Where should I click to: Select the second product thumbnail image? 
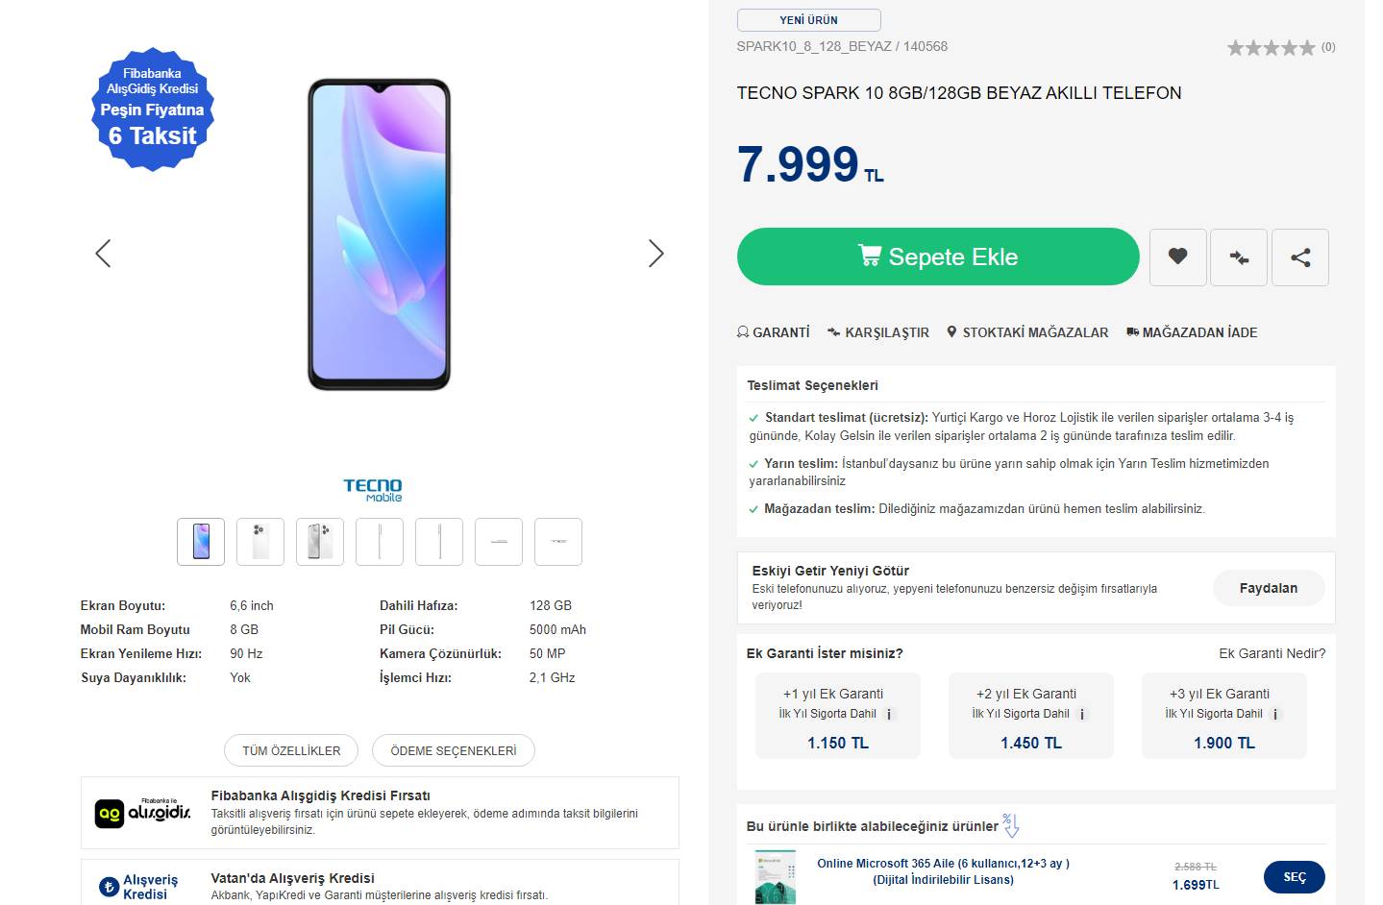click(260, 542)
